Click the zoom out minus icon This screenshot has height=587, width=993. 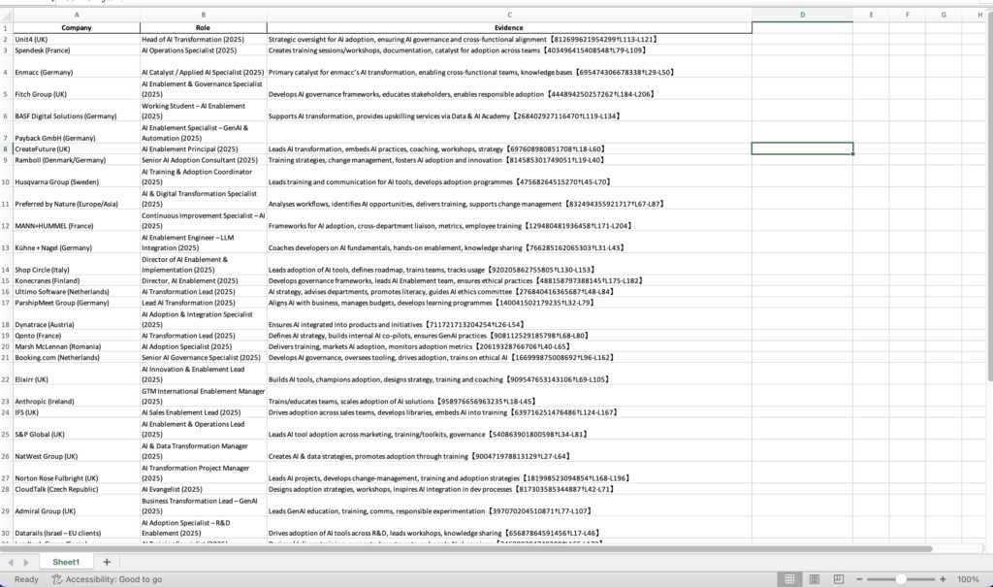tap(858, 579)
